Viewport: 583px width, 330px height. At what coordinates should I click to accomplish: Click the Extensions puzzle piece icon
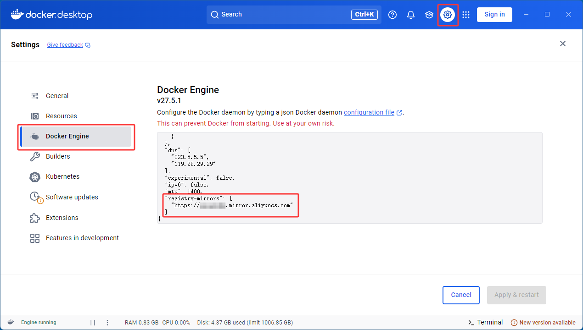coord(35,218)
